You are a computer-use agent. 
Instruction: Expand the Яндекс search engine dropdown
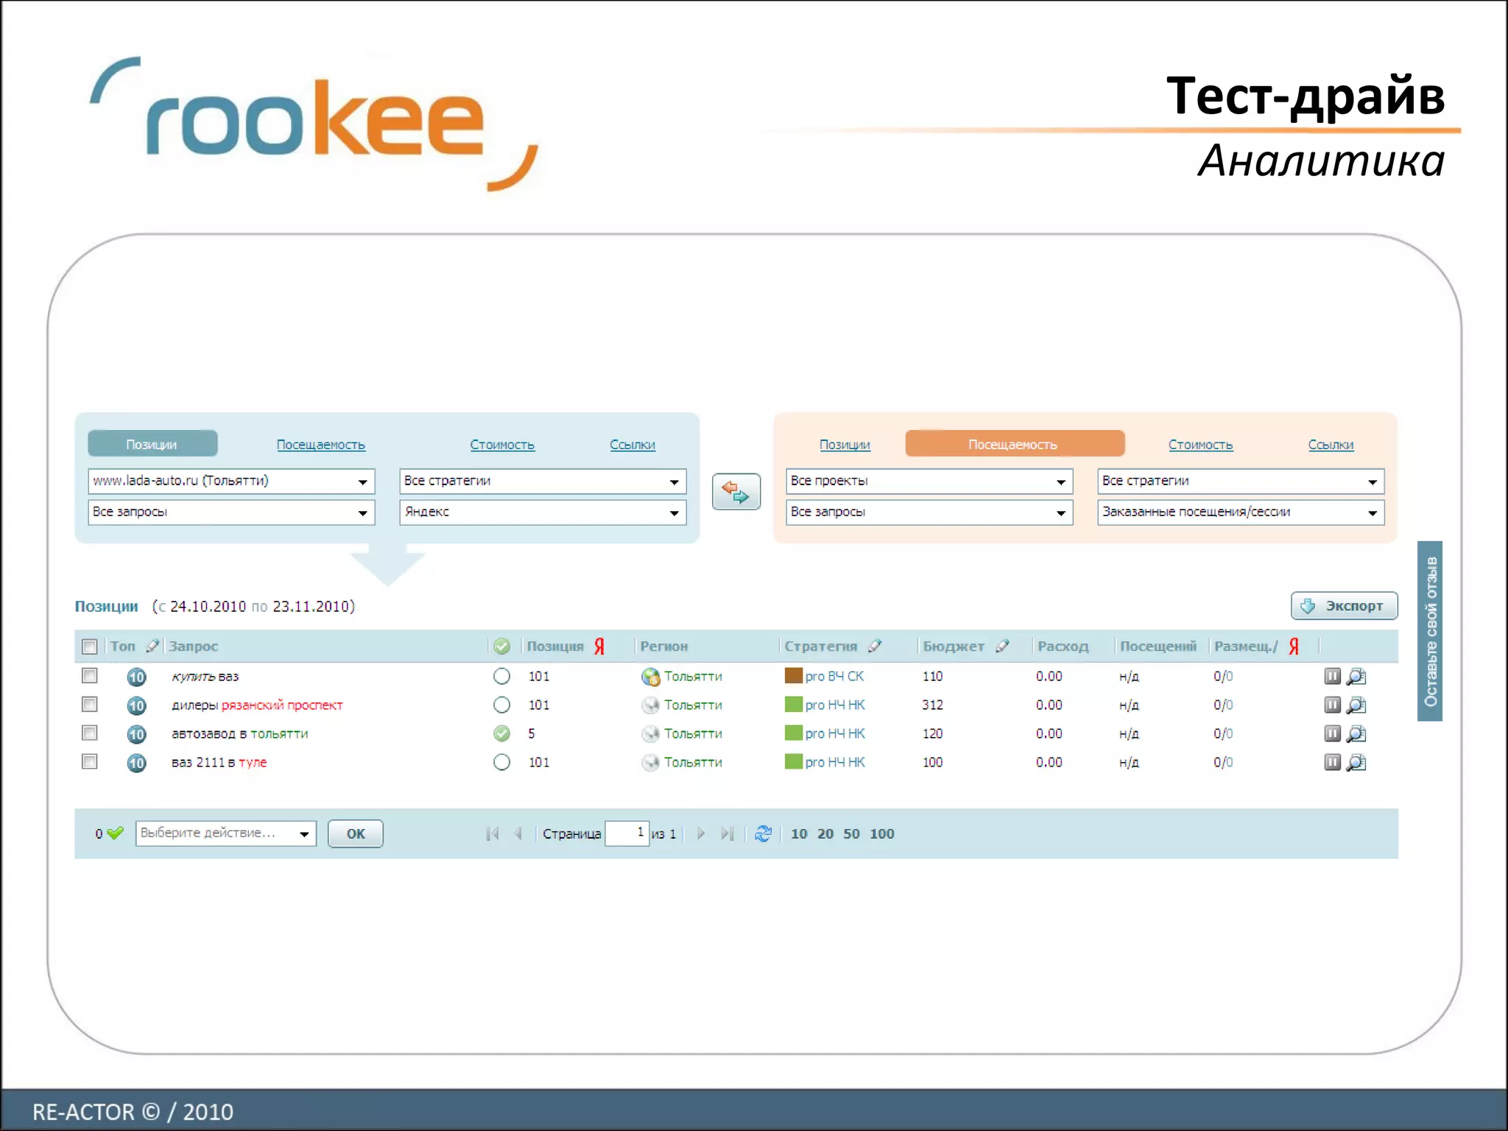coord(543,512)
